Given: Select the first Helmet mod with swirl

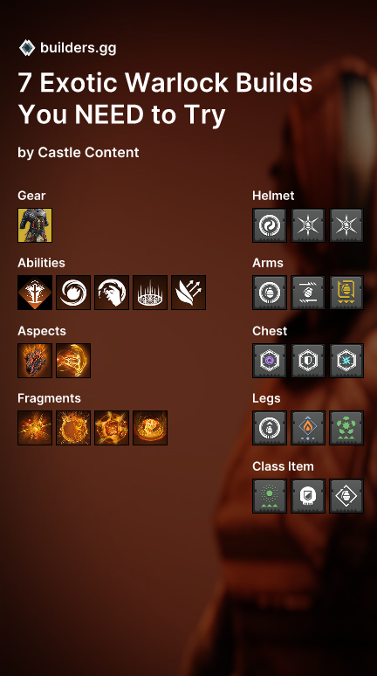Looking at the screenshot, I should pyautogui.click(x=270, y=225).
